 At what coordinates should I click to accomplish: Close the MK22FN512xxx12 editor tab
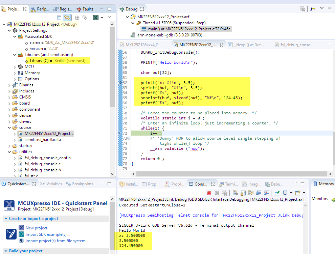pyautogui.click(x=222, y=45)
